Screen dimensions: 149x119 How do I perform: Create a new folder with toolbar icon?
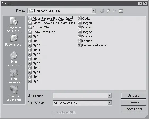115,11
